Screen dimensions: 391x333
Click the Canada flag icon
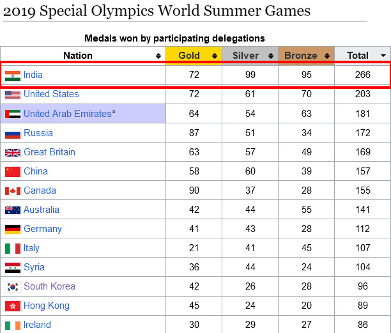13,191
